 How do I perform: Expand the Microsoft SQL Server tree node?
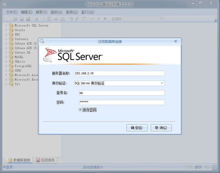click(6, 26)
